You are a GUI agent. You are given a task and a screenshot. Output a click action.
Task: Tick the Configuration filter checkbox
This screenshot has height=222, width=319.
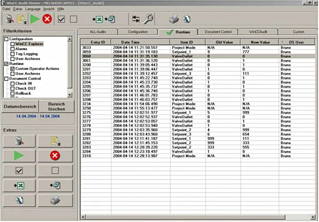point(6,39)
